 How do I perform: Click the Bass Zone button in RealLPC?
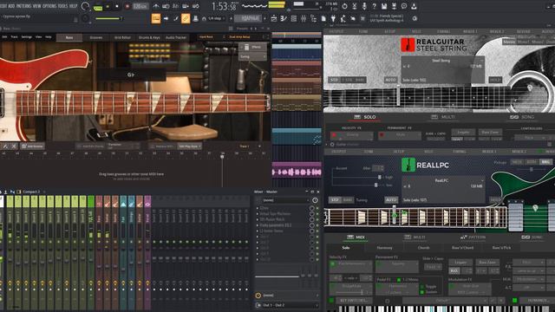click(x=487, y=263)
